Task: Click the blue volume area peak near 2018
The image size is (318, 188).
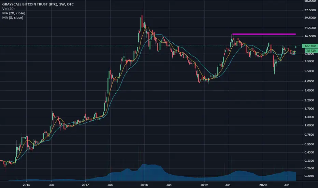Action: coord(144,165)
